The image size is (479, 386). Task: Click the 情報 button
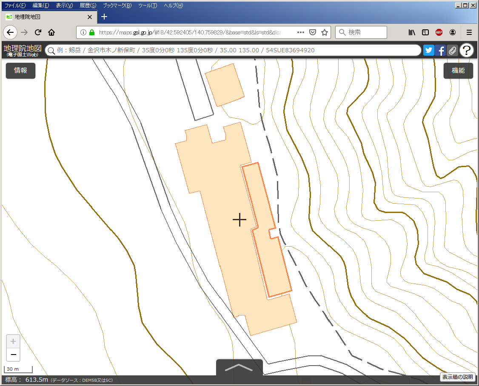tap(20, 71)
